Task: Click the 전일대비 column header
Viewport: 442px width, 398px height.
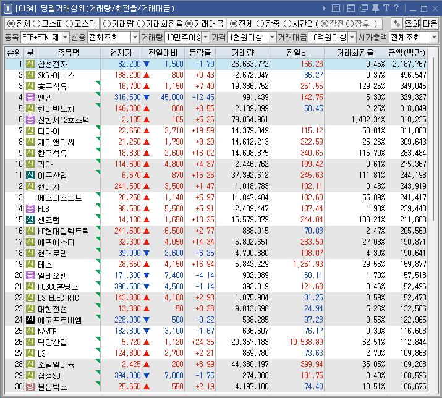Action: (x=163, y=53)
